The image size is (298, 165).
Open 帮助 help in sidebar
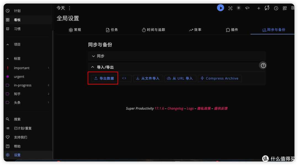(x=28, y=146)
